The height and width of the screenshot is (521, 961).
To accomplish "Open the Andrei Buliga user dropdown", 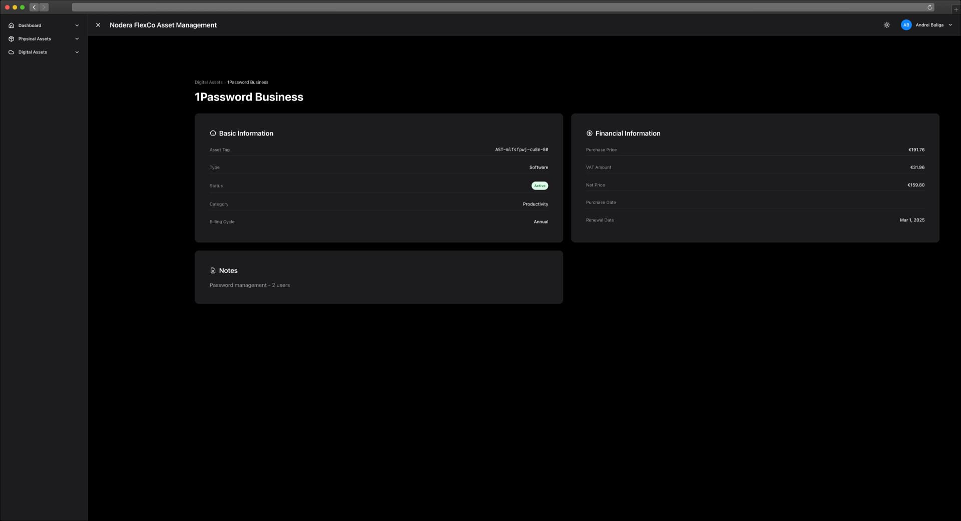I will tap(926, 25).
